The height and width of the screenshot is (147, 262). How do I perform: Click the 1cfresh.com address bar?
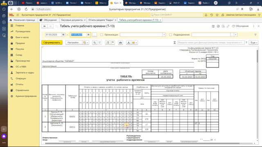click(x=43, y=9)
